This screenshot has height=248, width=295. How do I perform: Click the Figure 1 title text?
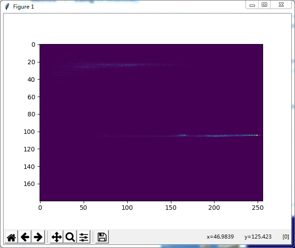coord(23,7)
